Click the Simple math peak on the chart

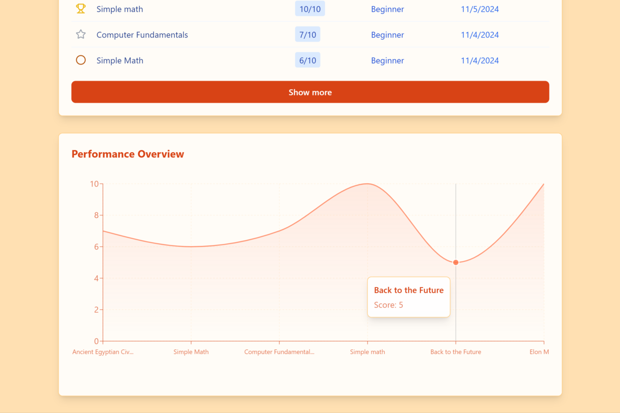point(367,184)
